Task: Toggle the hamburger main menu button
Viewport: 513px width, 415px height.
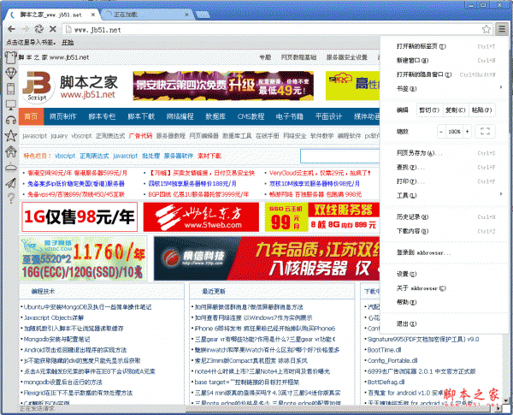Action: click(501, 29)
